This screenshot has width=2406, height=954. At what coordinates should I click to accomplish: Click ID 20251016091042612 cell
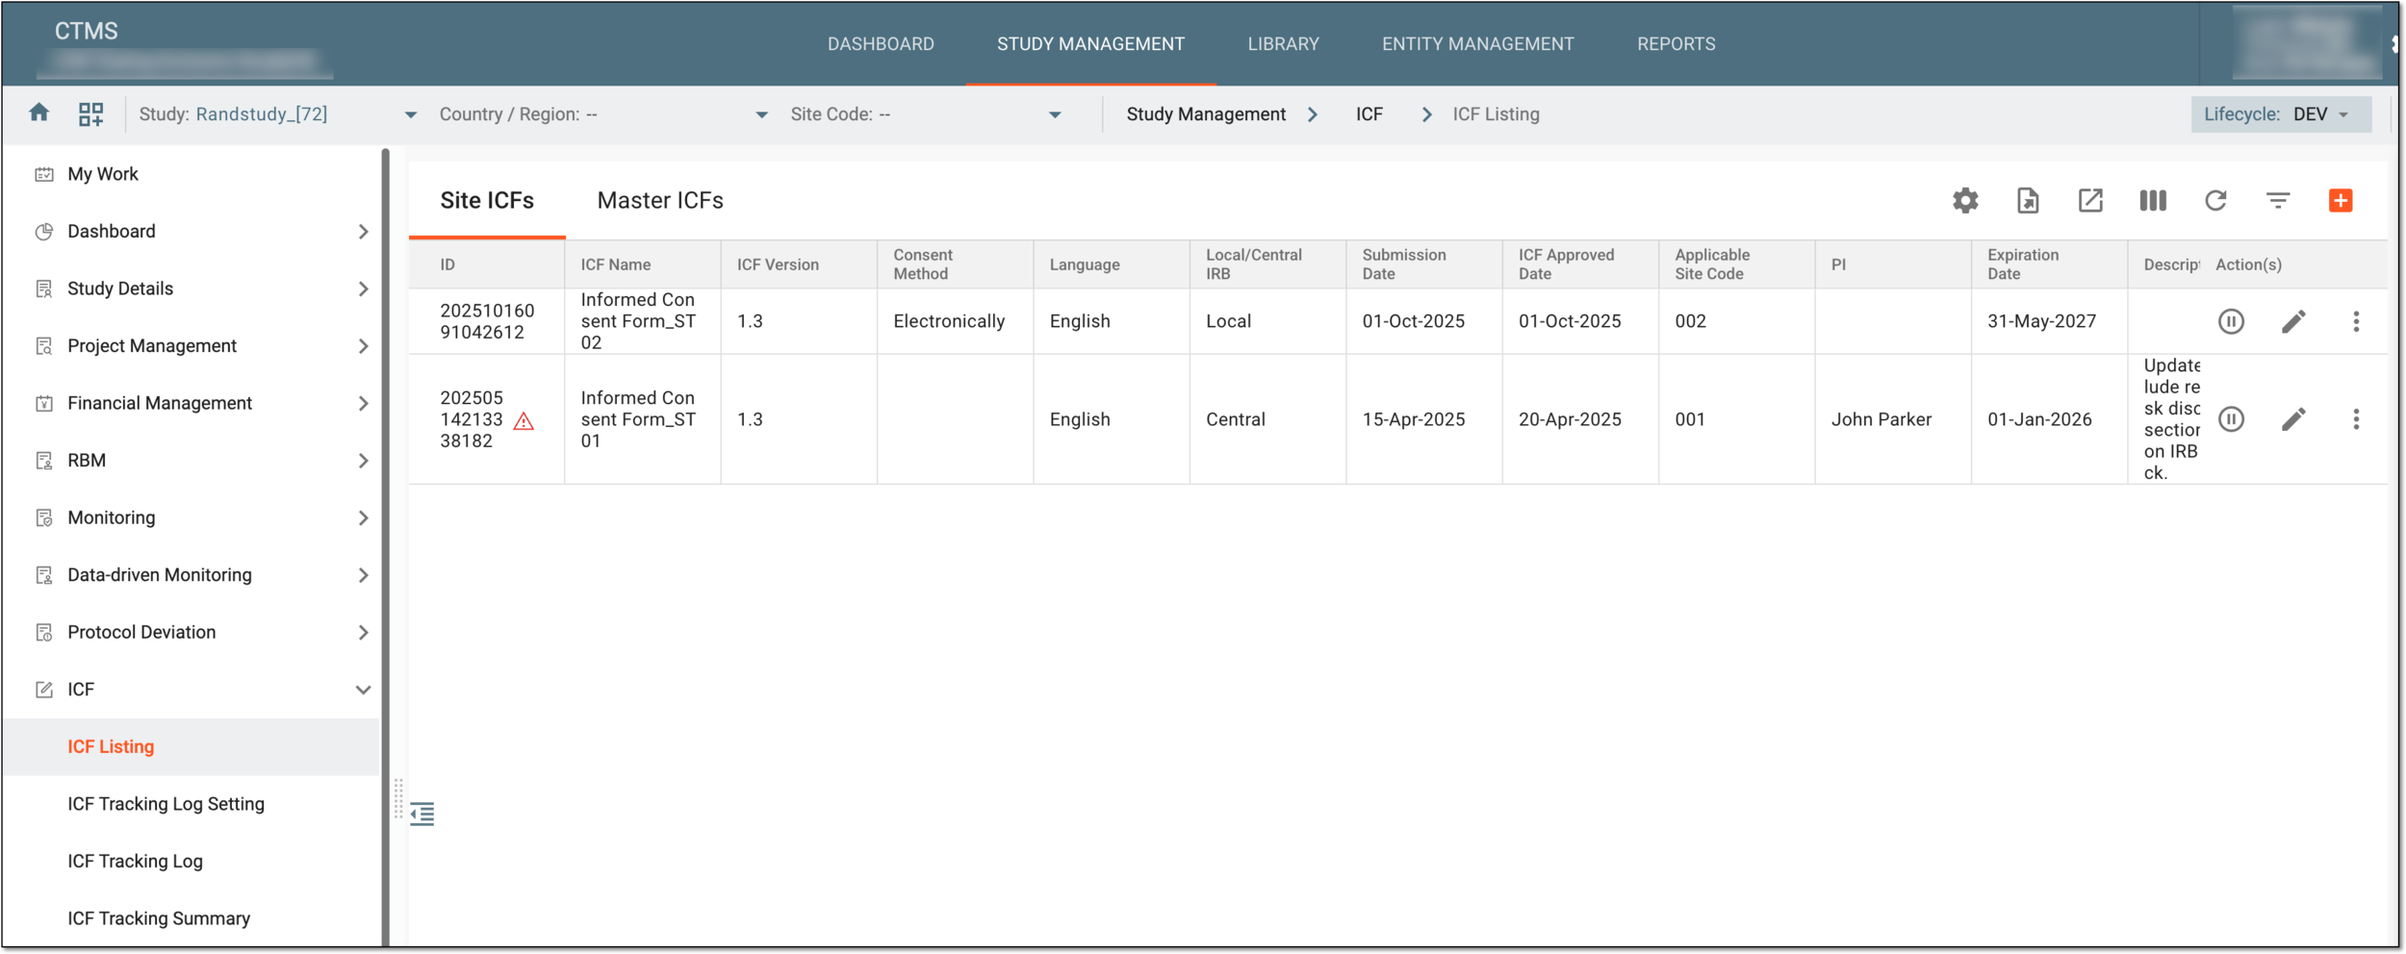click(x=487, y=321)
